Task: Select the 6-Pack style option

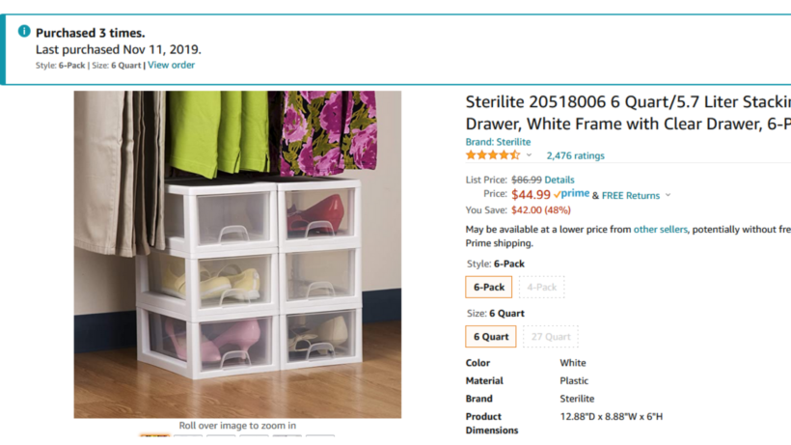Action: pos(488,287)
